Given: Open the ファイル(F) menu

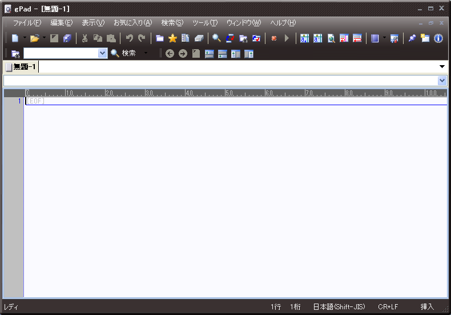Looking at the screenshot, I should [x=27, y=23].
